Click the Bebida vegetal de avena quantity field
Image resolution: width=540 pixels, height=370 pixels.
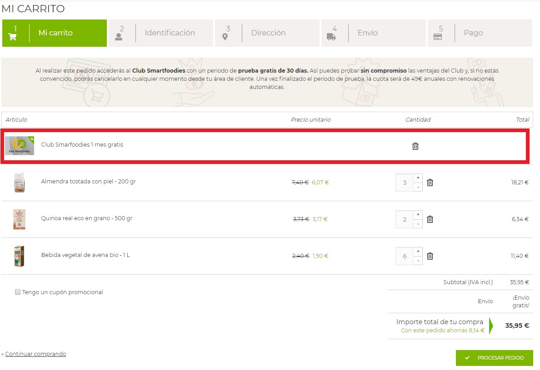[405, 256]
